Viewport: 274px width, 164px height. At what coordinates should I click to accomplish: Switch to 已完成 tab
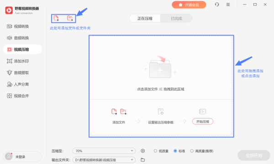tap(176, 18)
